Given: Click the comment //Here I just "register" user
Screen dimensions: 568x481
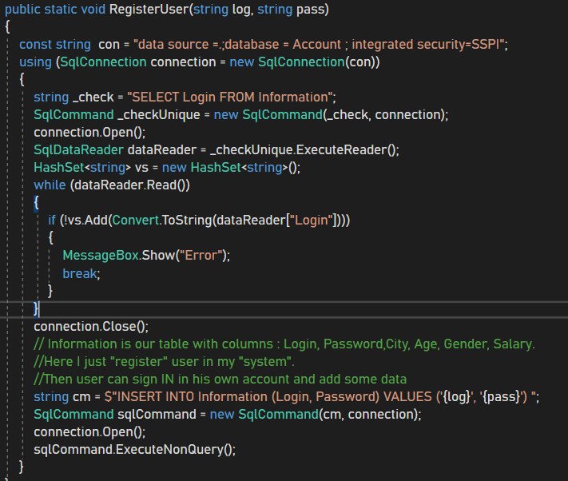Looking at the screenshot, I should [164, 361].
